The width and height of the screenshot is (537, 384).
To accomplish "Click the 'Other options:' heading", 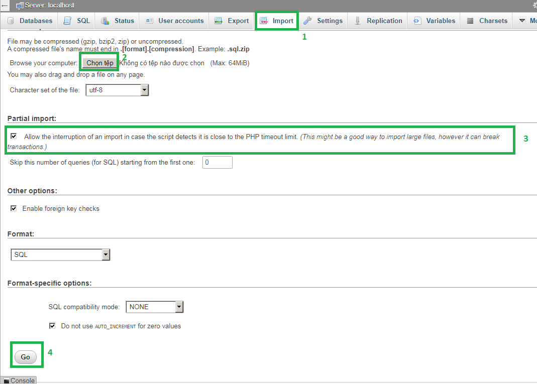I will point(32,191).
